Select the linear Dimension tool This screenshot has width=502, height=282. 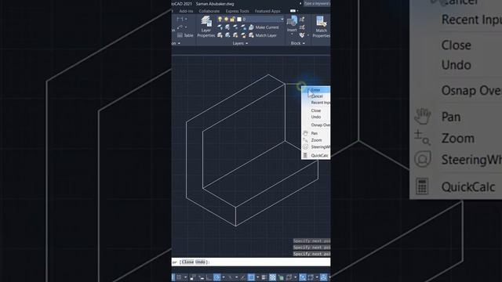tap(180, 19)
